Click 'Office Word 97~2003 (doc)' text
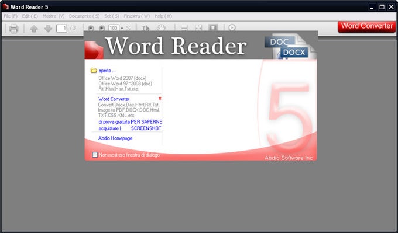The image size is (398, 233). (125, 84)
